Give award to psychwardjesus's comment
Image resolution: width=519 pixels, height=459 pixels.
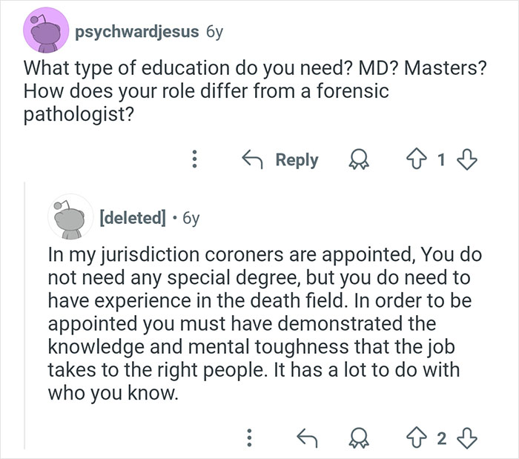coord(360,159)
